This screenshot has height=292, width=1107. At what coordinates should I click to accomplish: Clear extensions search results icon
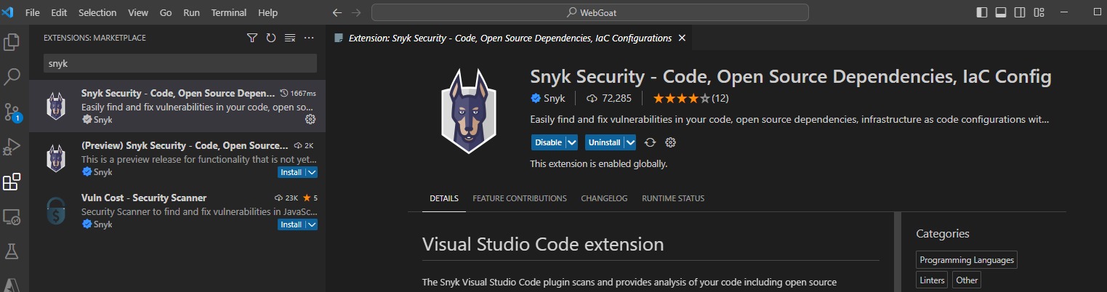pyautogui.click(x=290, y=38)
